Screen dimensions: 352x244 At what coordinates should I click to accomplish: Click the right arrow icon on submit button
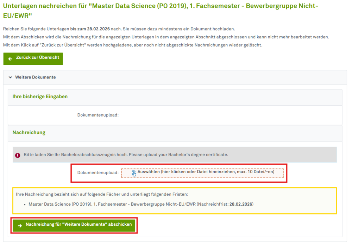(x=19, y=225)
